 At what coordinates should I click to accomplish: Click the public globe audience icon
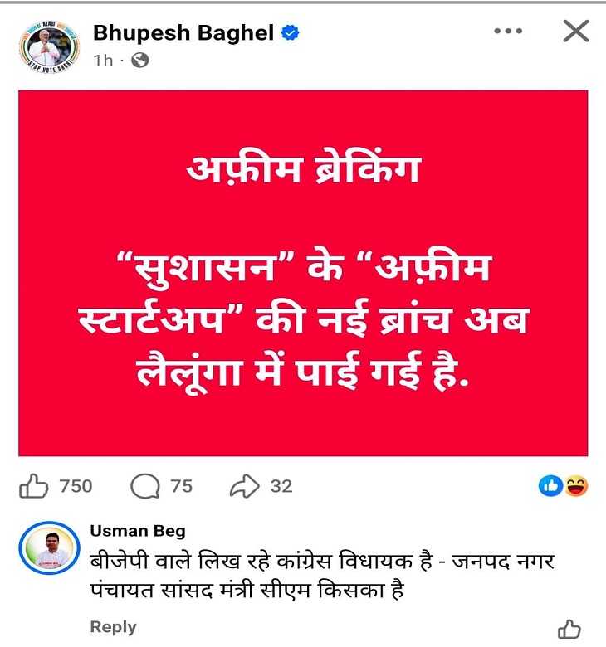click(140, 61)
